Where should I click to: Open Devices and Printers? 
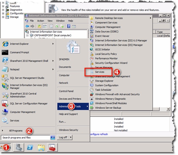[70, 99]
